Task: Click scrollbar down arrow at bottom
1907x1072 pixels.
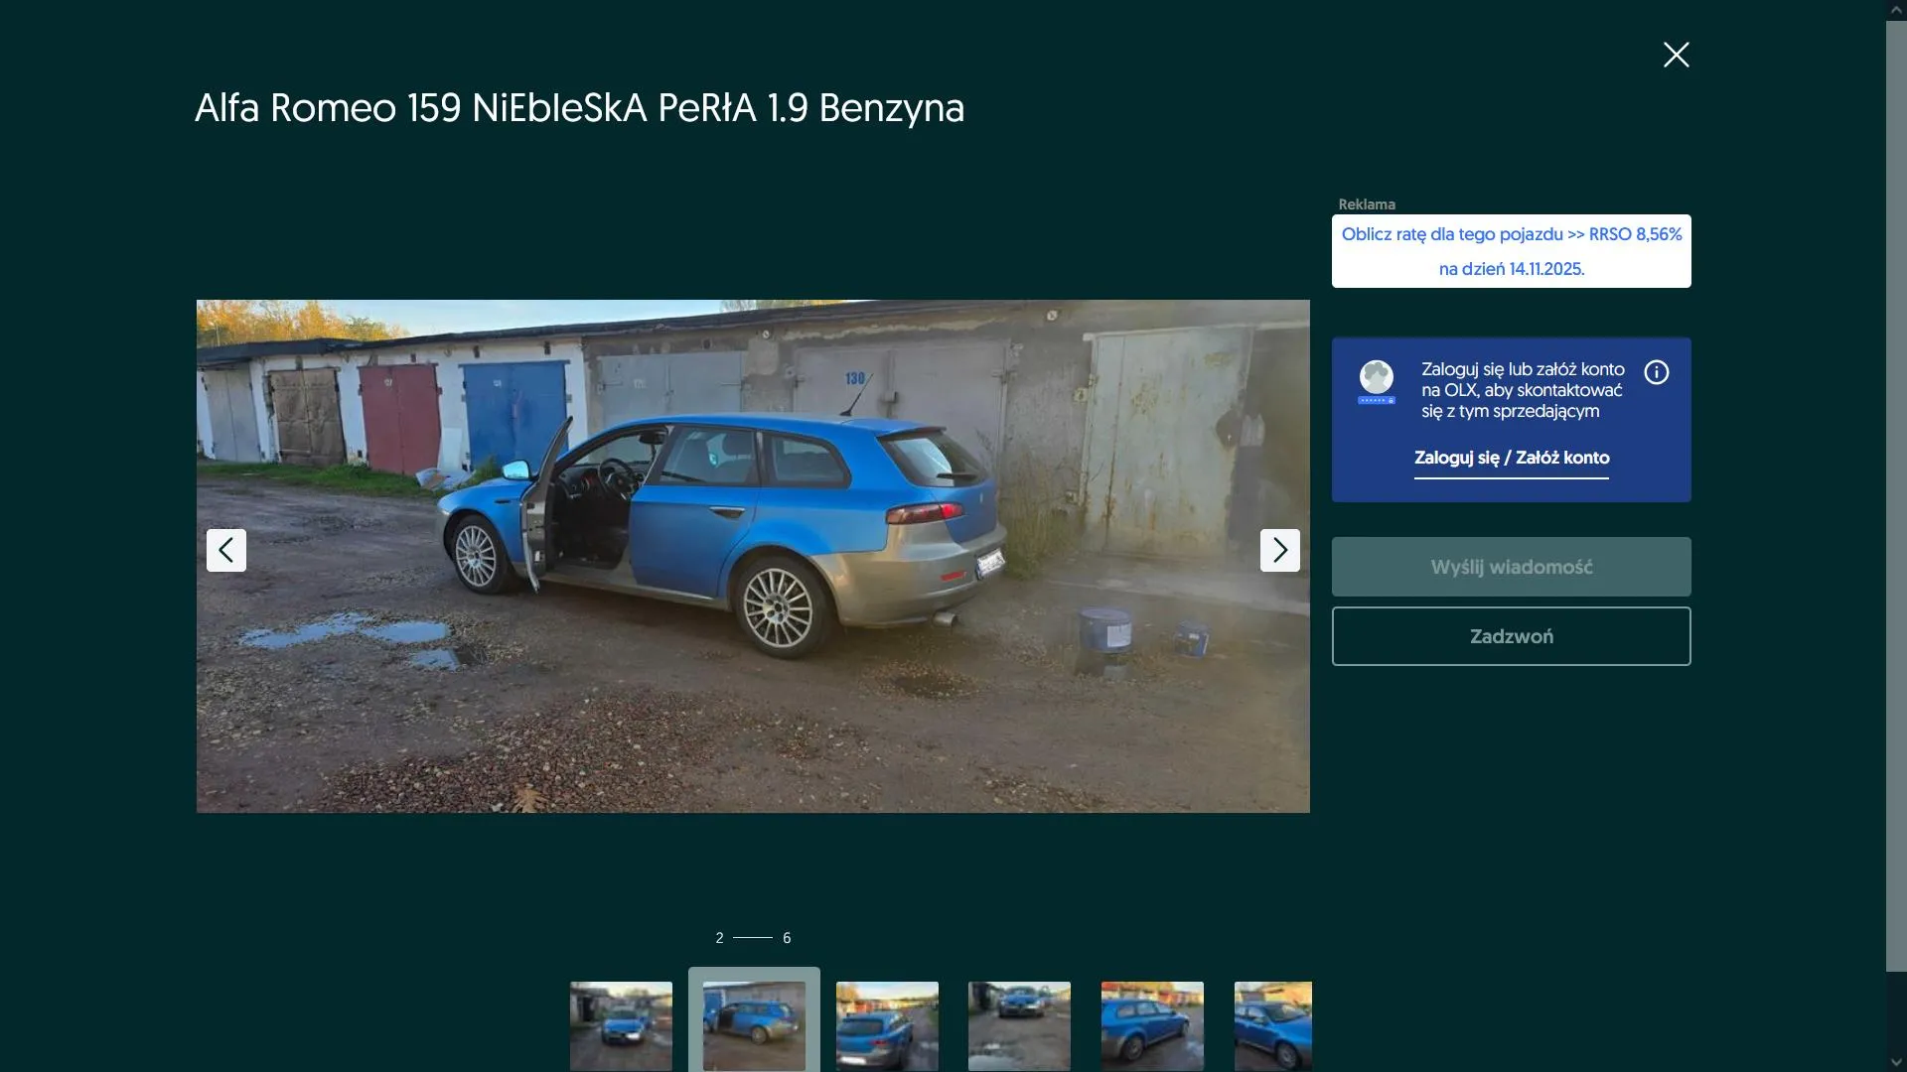Action: 1896,1063
